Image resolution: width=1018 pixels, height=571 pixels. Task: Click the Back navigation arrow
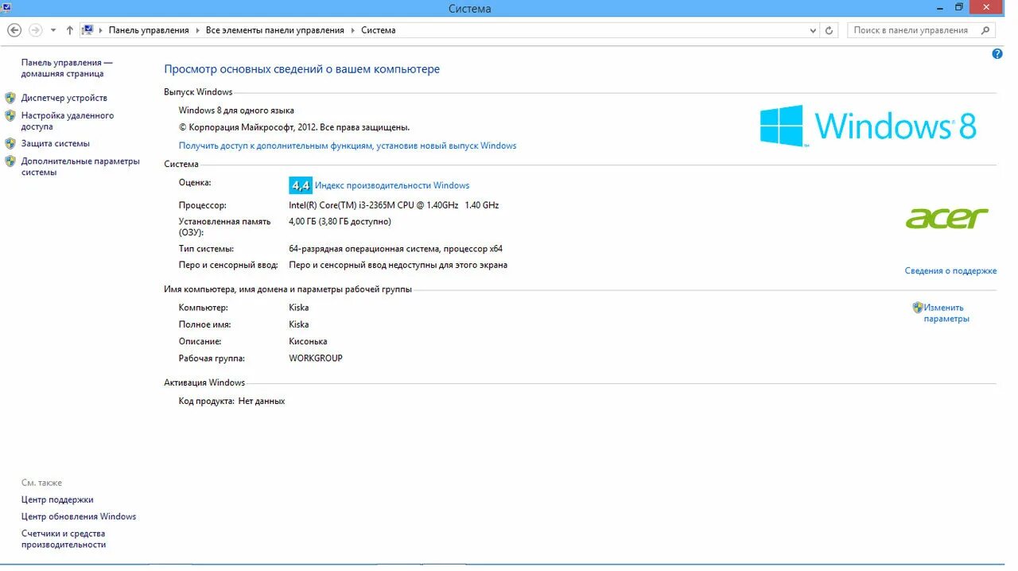14,30
